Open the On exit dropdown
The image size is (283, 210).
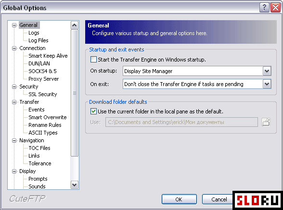pyautogui.click(x=267, y=84)
